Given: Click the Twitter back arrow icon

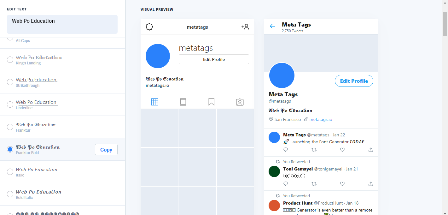Looking at the screenshot, I should [x=273, y=26].
